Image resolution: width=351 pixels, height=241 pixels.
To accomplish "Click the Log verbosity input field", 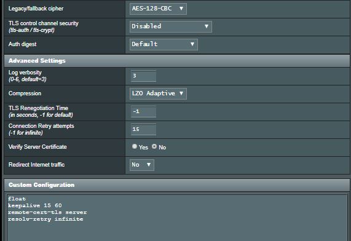I will [143, 76].
